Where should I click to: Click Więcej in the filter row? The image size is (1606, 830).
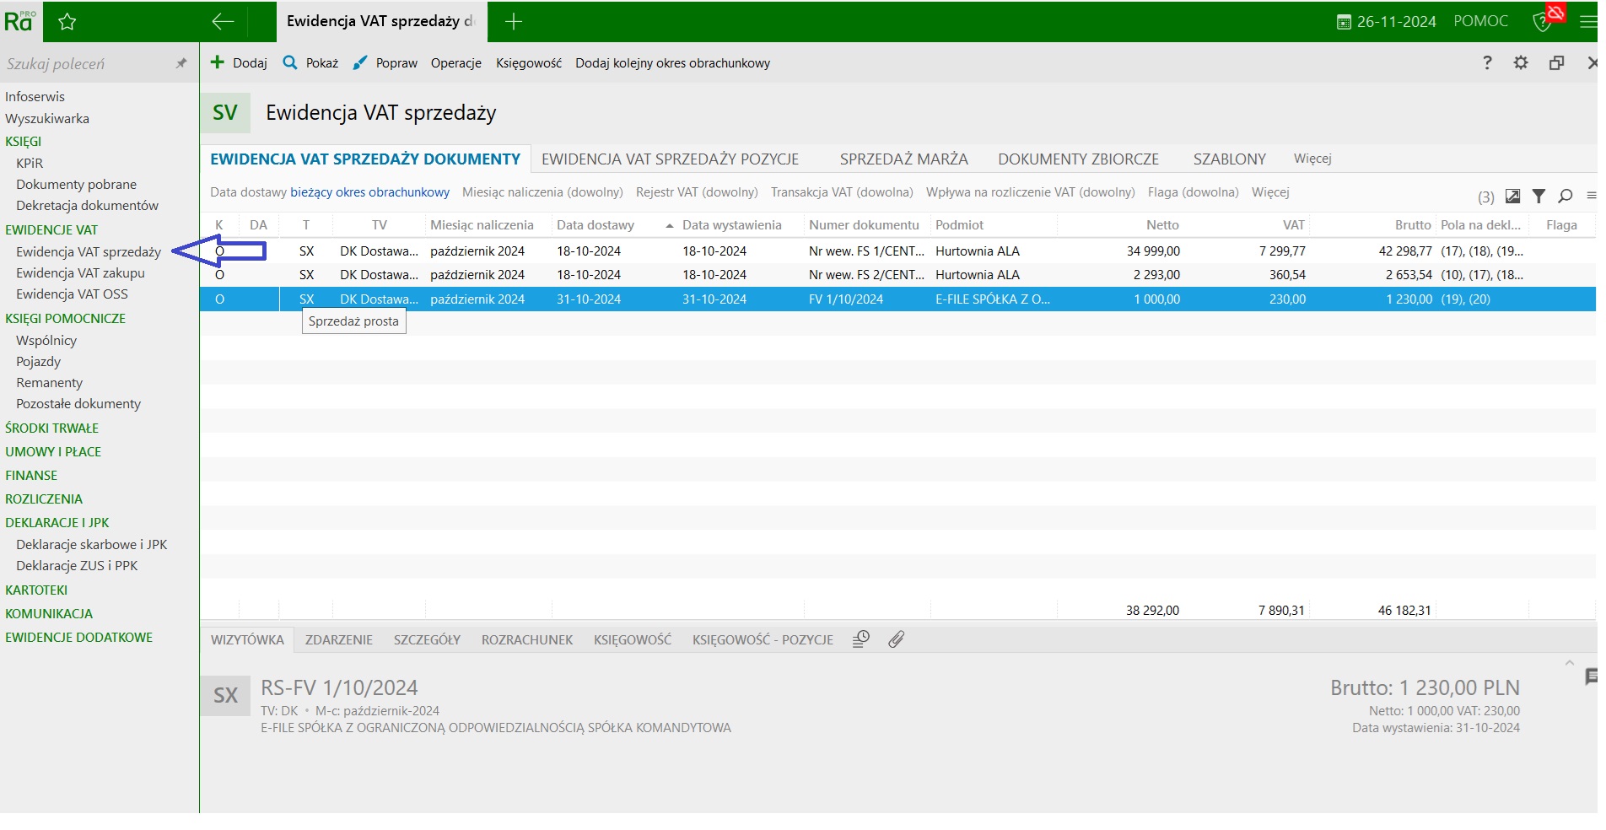(x=1270, y=192)
